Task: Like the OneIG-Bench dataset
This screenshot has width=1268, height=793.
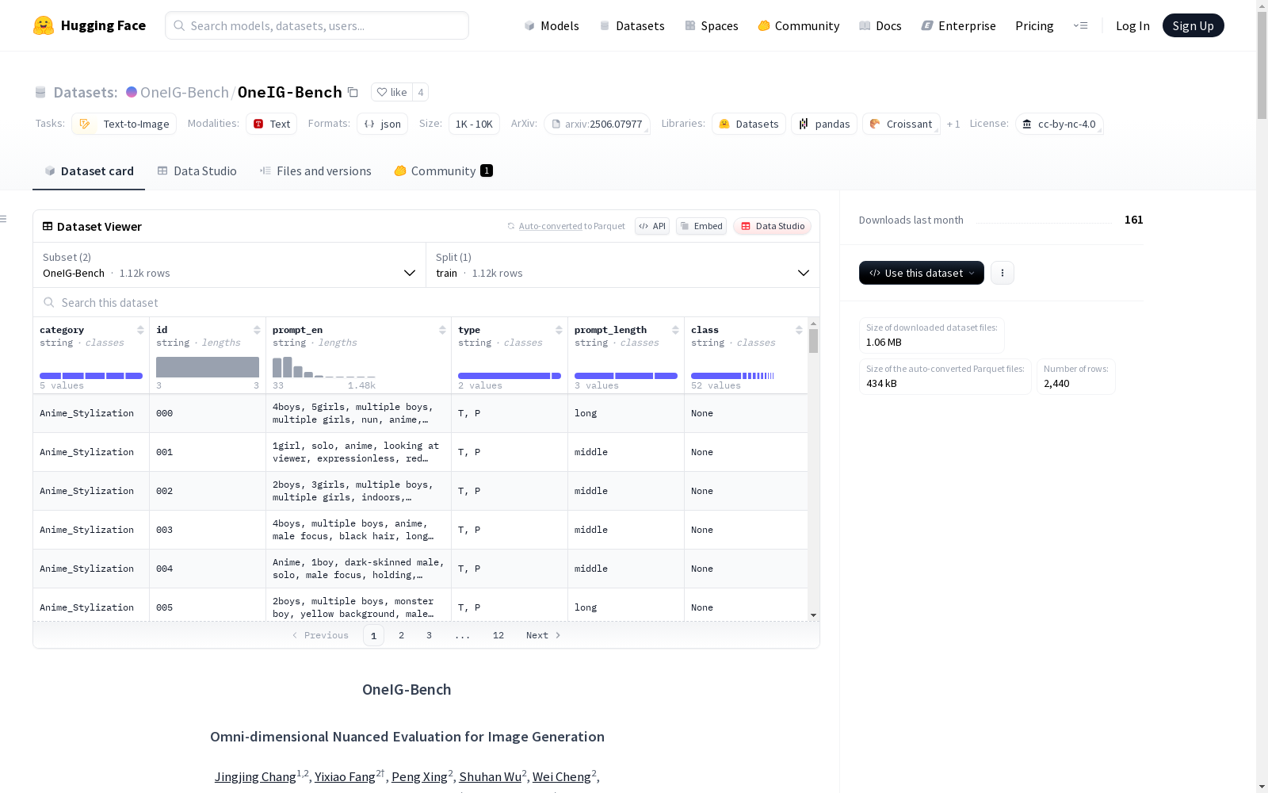Action: 391,92
